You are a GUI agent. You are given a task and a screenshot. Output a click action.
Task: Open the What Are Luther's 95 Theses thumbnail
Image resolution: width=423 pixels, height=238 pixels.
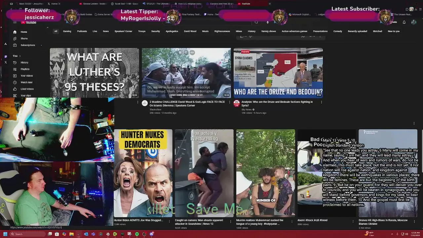click(x=95, y=73)
